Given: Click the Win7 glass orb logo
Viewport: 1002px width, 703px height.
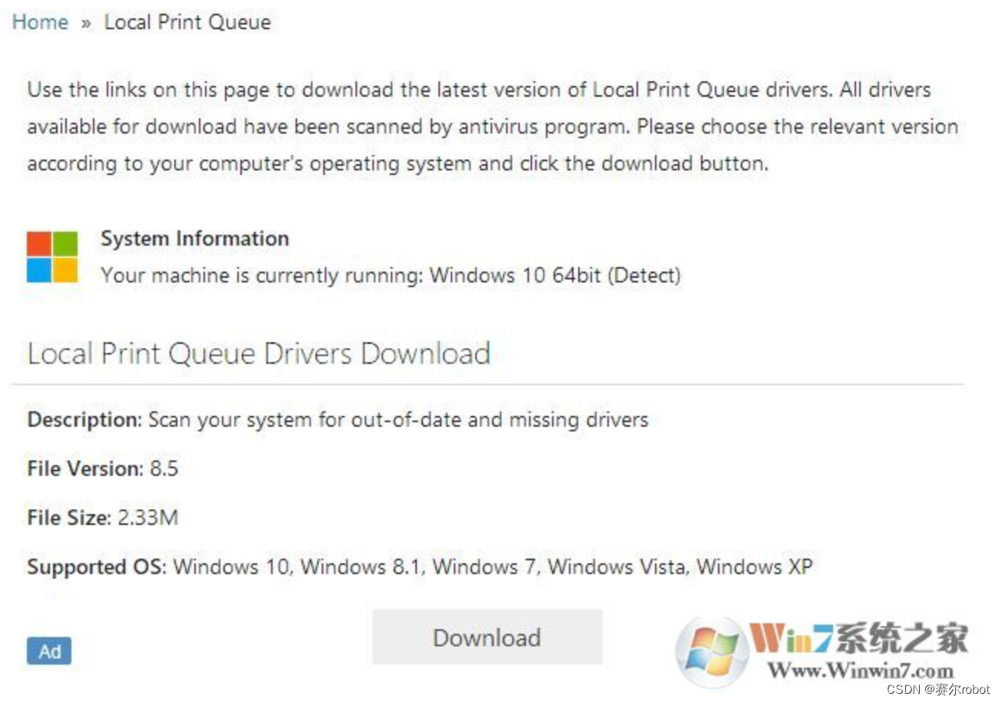Looking at the screenshot, I should coord(712,652).
